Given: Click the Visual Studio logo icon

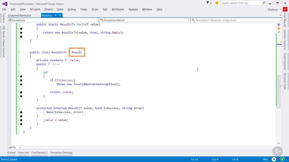Looking at the screenshot, I should tap(5, 4).
